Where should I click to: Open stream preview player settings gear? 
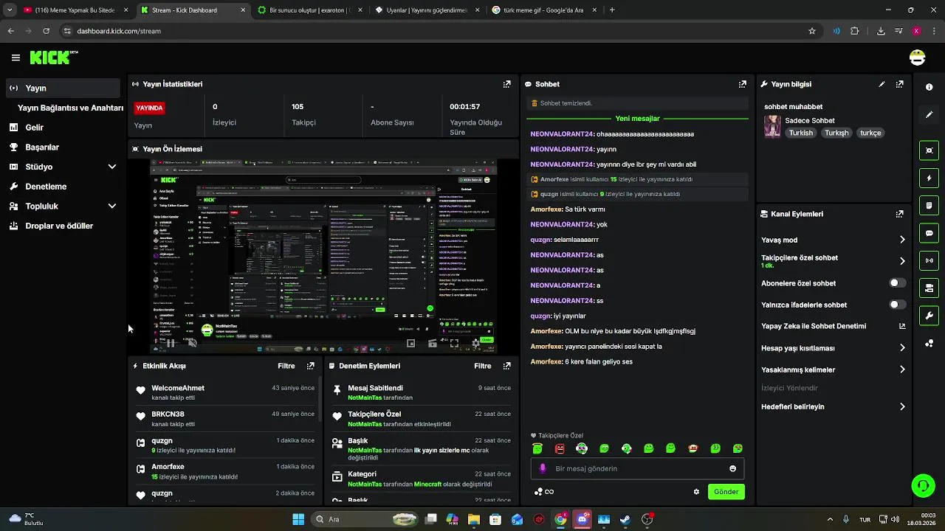tap(476, 343)
